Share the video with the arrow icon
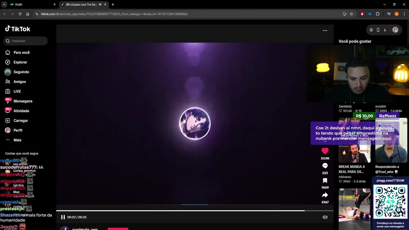The height and width of the screenshot is (230, 409). (325, 195)
